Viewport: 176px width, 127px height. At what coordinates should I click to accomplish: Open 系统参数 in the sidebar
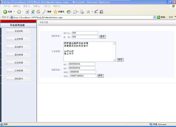pyautogui.click(x=19, y=31)
